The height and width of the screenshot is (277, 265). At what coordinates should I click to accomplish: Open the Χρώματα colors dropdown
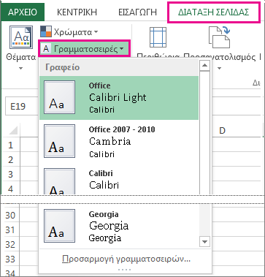pos(69,31)
